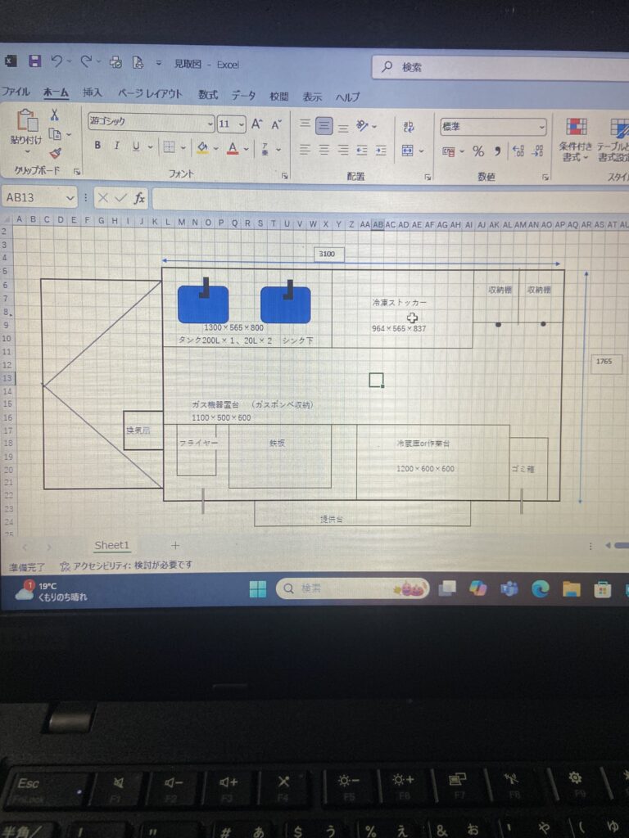629x838 pixels.
Task: Align cell text to the right
Action: [x=343, y=151]
